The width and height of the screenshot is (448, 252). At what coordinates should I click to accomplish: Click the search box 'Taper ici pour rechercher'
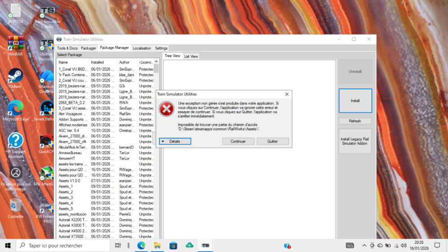click(x=63, y=245)
